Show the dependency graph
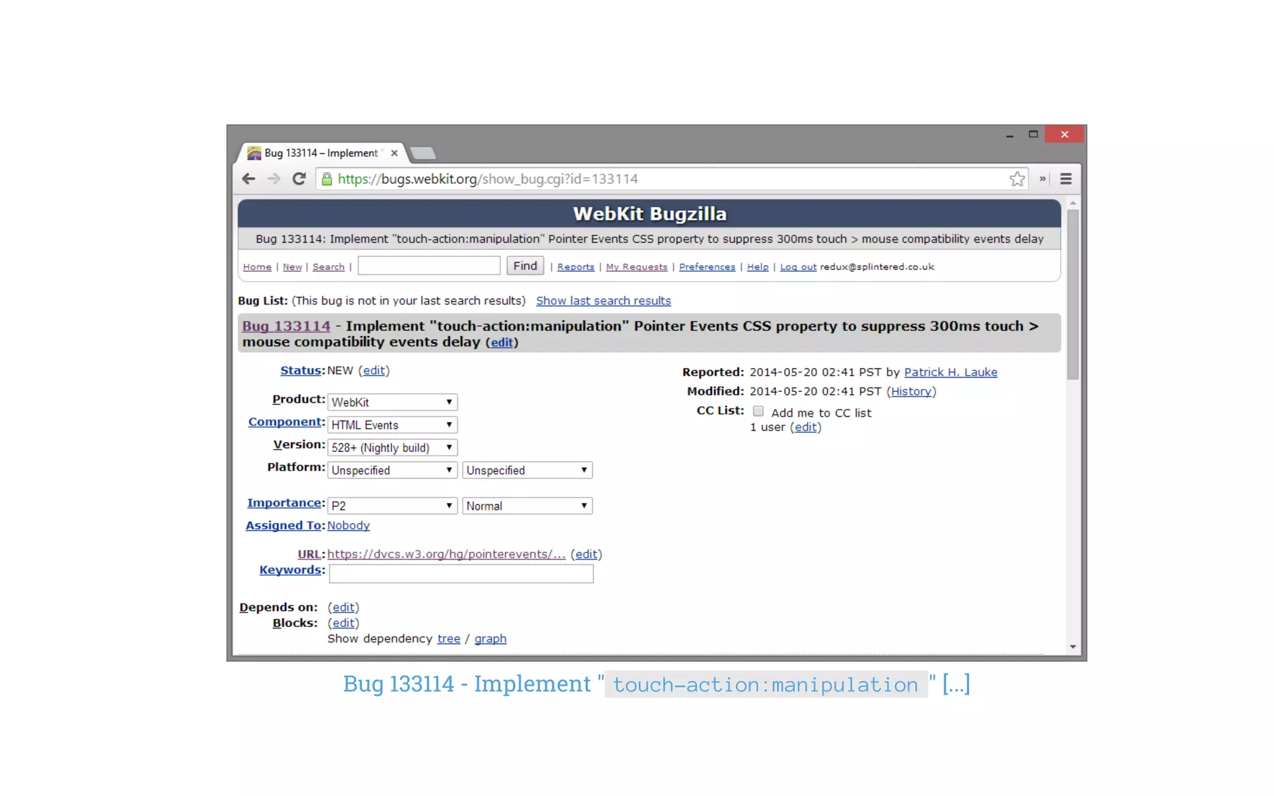This screenshot has height=796, width=1274. tap(490, 639)
